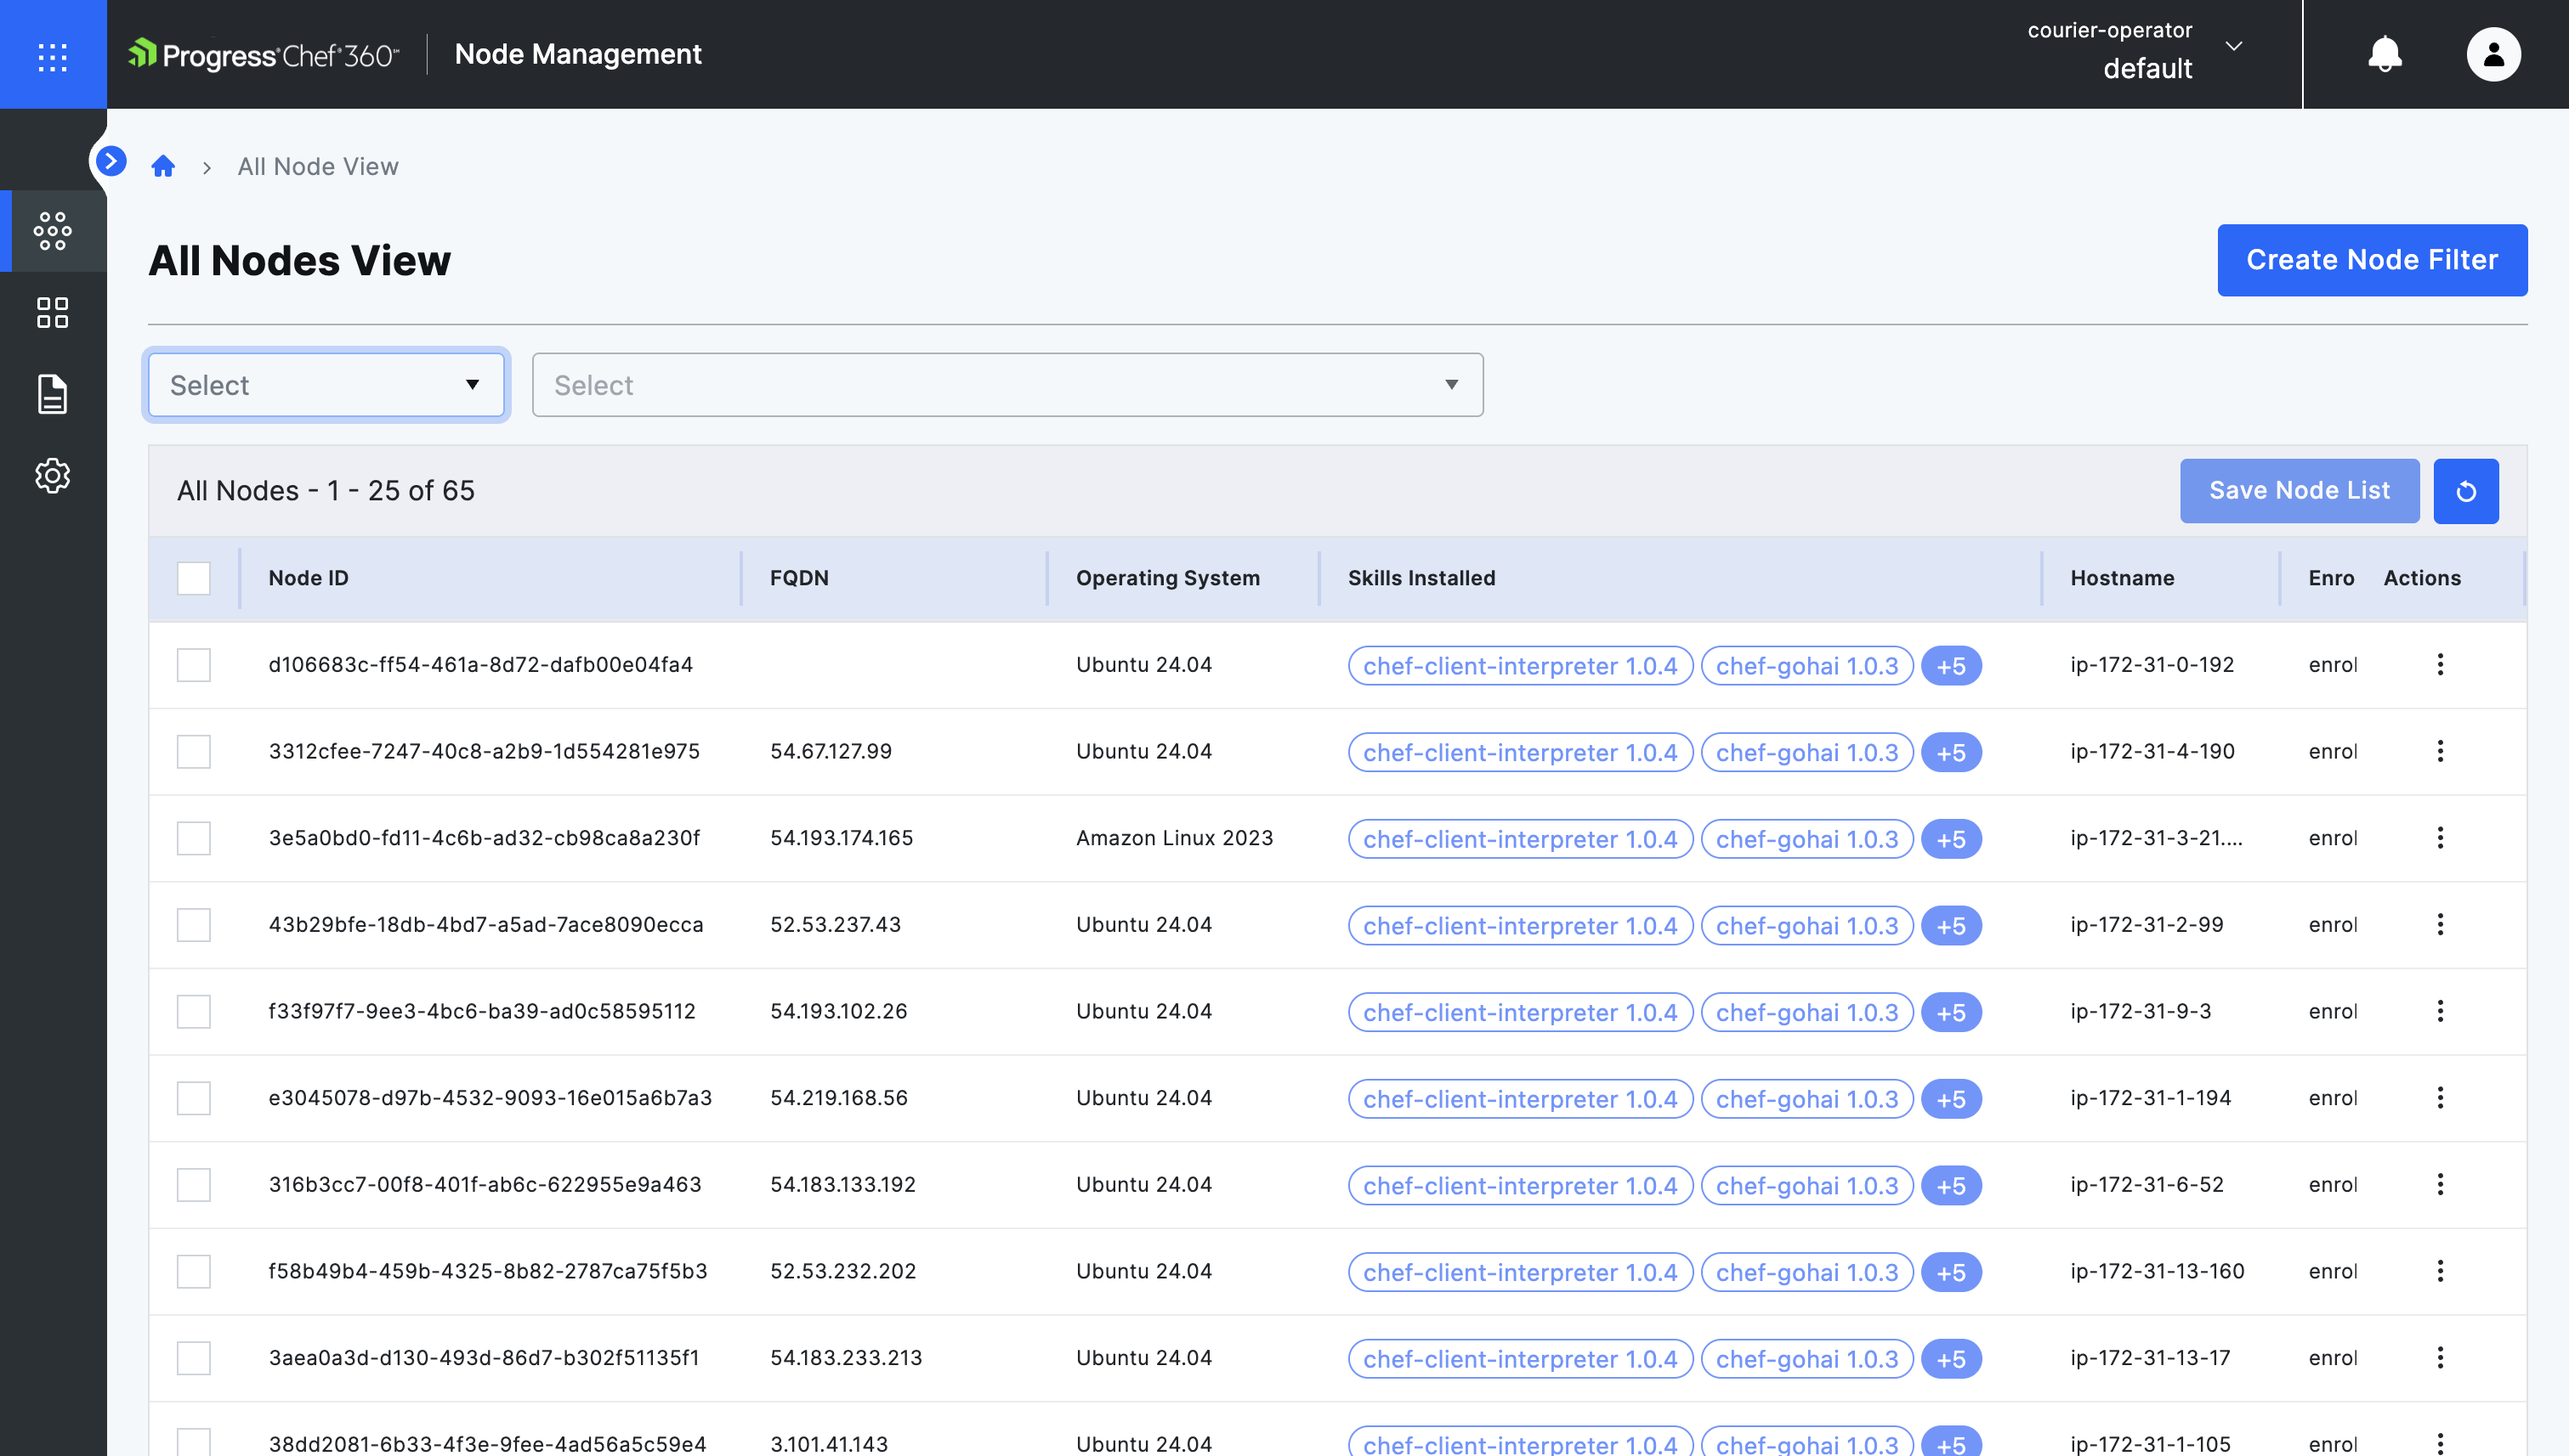The image size is (2569, 1456).
Task: Select node 3312cfee-7247 checkbox
Action: pos(194,751)
